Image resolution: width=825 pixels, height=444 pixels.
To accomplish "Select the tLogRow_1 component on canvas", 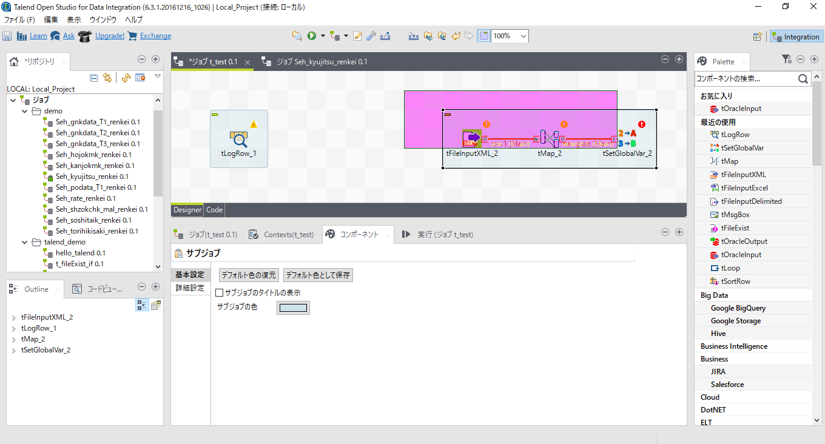I will click(x=240, y=140).
